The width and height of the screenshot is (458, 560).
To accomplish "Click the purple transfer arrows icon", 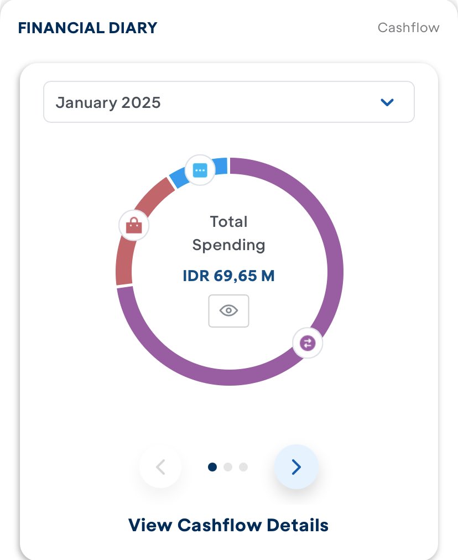I will point(308,343).
